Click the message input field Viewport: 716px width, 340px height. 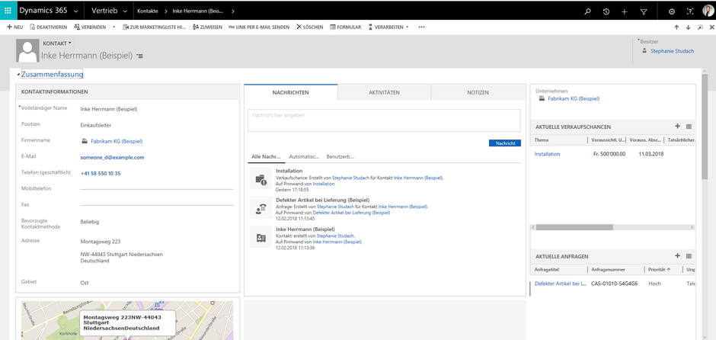click(384, 120)
